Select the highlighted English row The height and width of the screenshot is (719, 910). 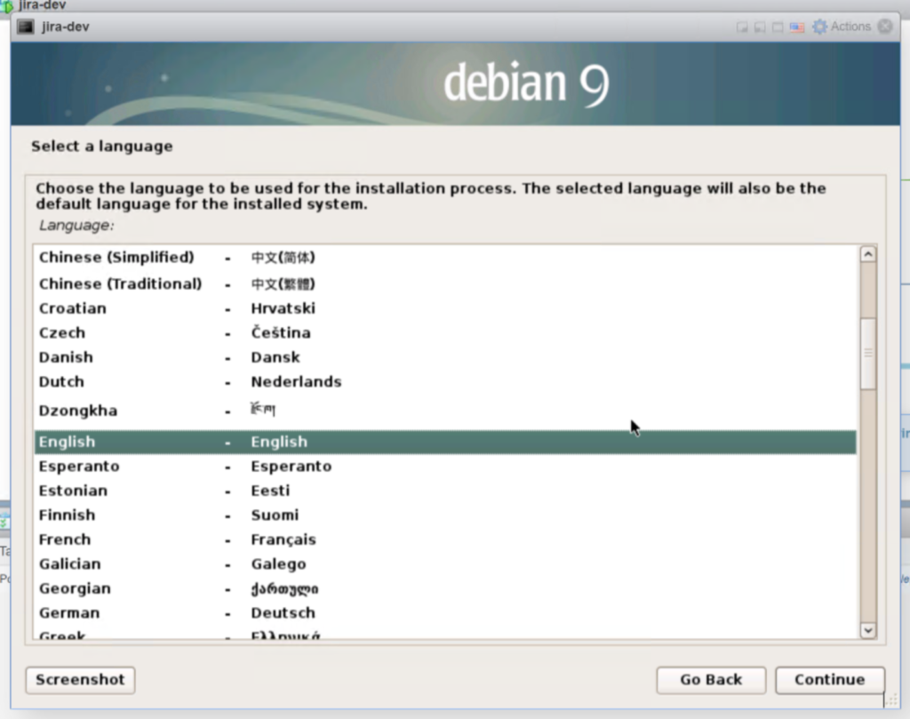click(x=445, y=442)
